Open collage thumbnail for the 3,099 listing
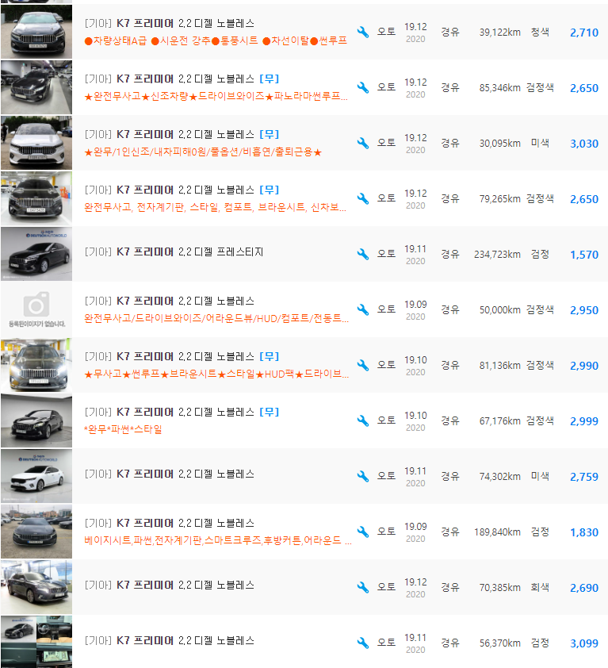 coord(36,642)
